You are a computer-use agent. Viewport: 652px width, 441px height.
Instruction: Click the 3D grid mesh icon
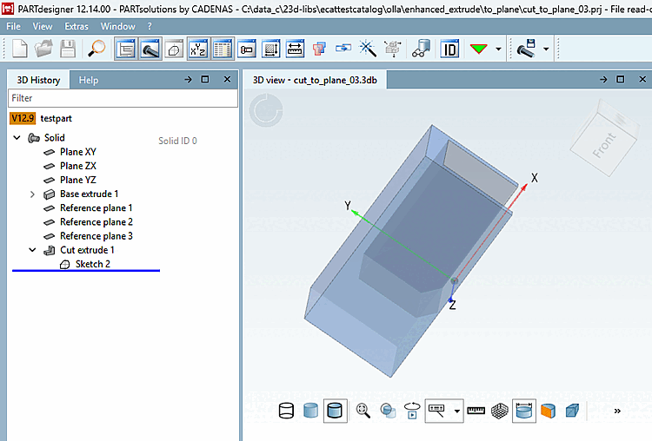click(500, 411)
